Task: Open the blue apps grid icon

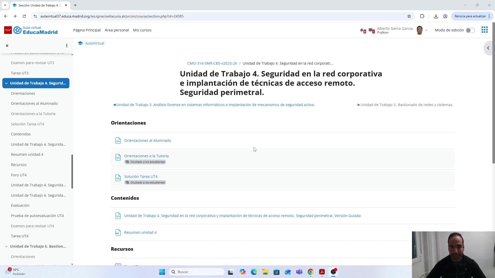Action: (484, 30)
